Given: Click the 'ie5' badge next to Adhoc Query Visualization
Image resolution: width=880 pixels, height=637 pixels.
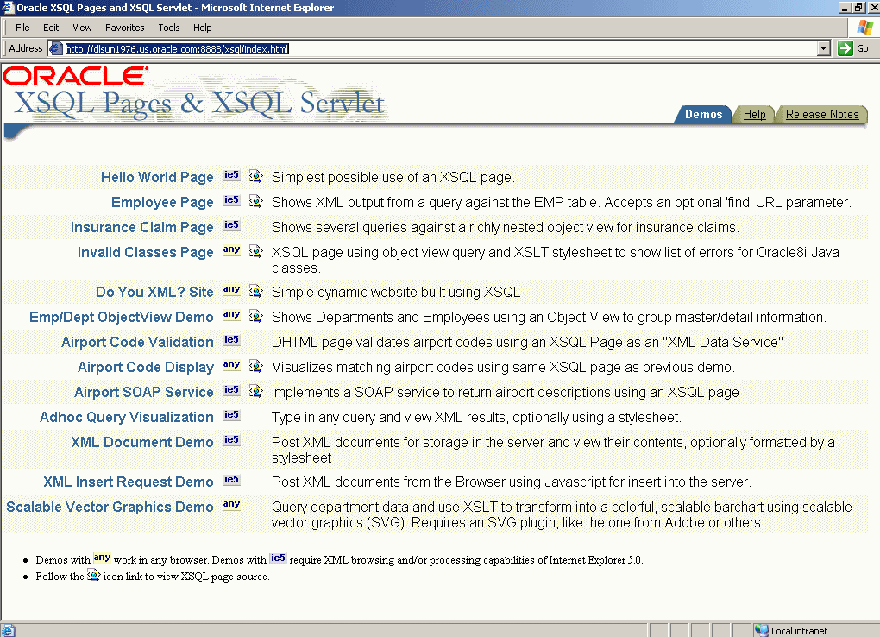Looking at the screenshot, I should (x=231, y=416).
